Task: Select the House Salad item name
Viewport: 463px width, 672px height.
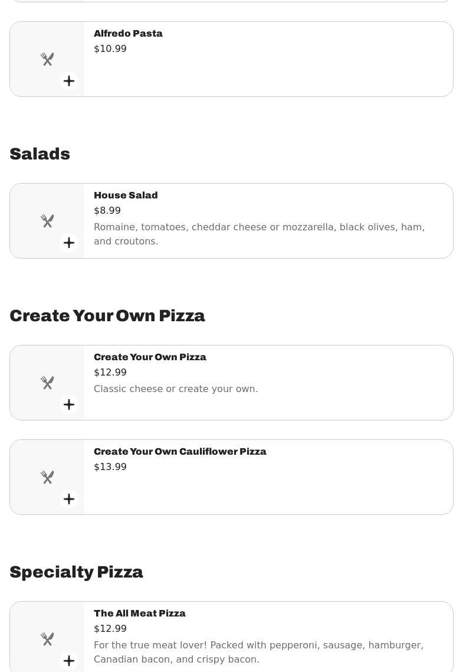Action: pyautogui.click(x=126, y=195)
